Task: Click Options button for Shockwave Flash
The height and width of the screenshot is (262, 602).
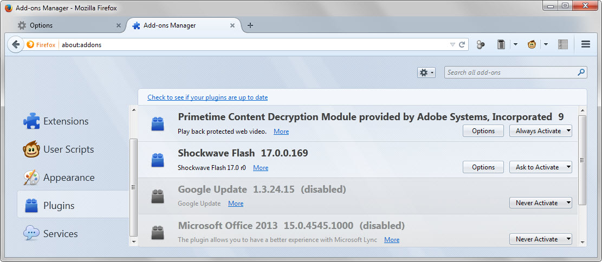Action: coord(483,167)
